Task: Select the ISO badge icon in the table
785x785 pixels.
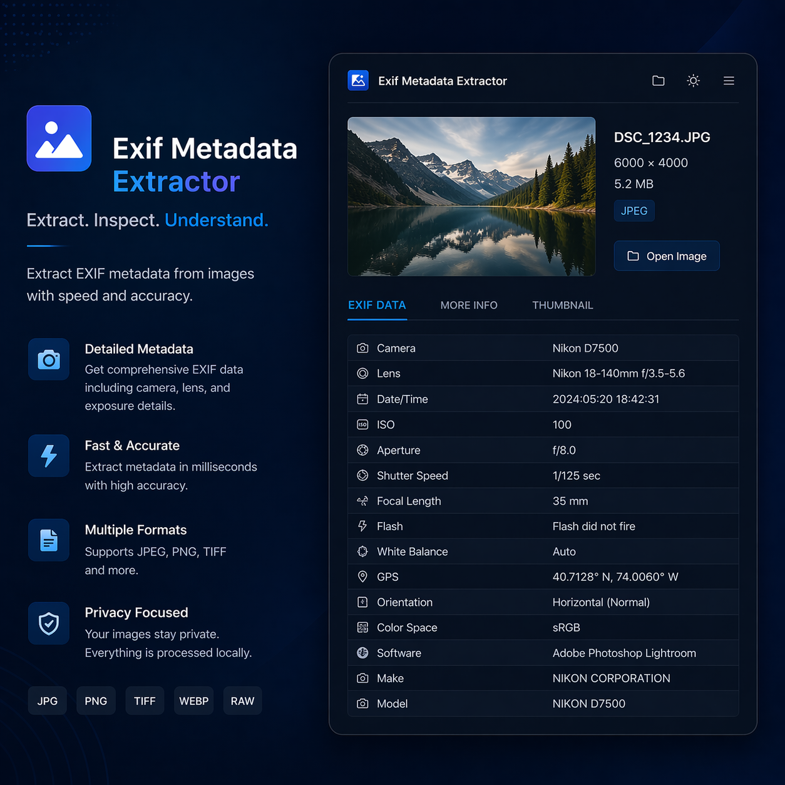Action: (x=362, y=424)
